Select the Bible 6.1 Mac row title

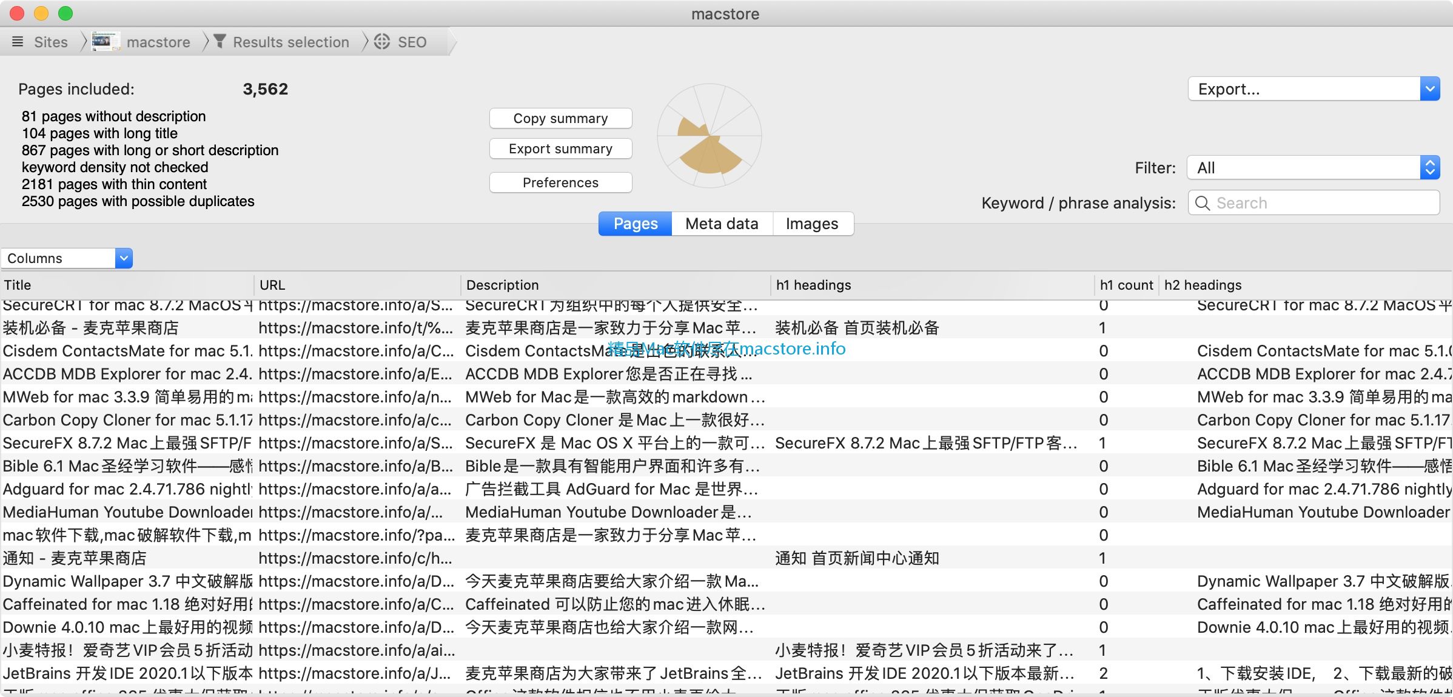click(127, 466)
